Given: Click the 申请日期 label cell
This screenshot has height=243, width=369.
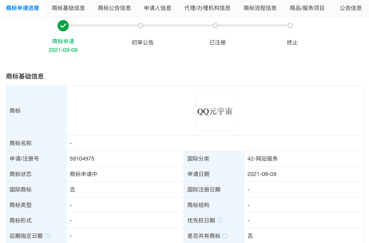Looking at the screenshot, I should click(214, 174).
